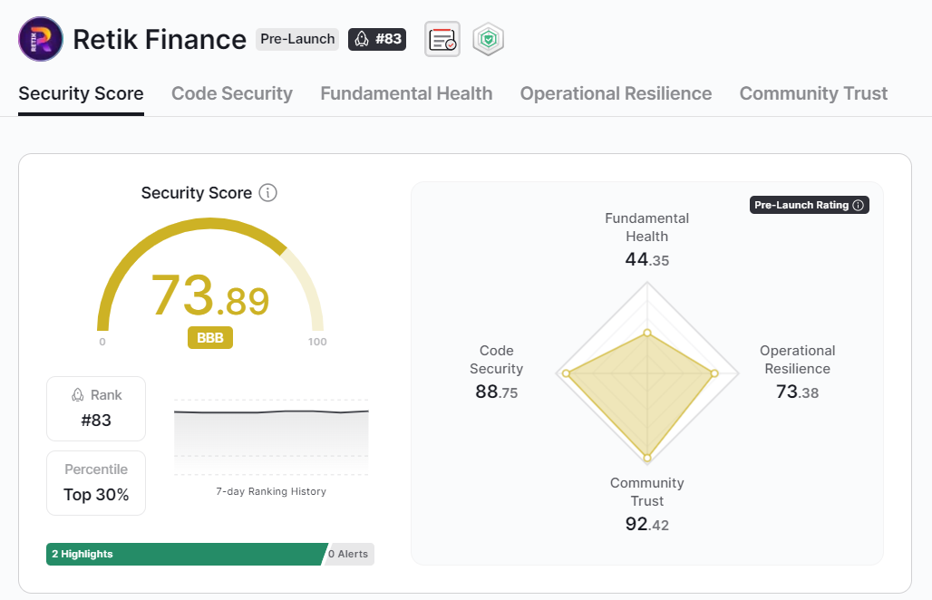Screen dimensions: 932x600
Task: Click the Pre-Launch status label
Action: (x=297, y=39)
